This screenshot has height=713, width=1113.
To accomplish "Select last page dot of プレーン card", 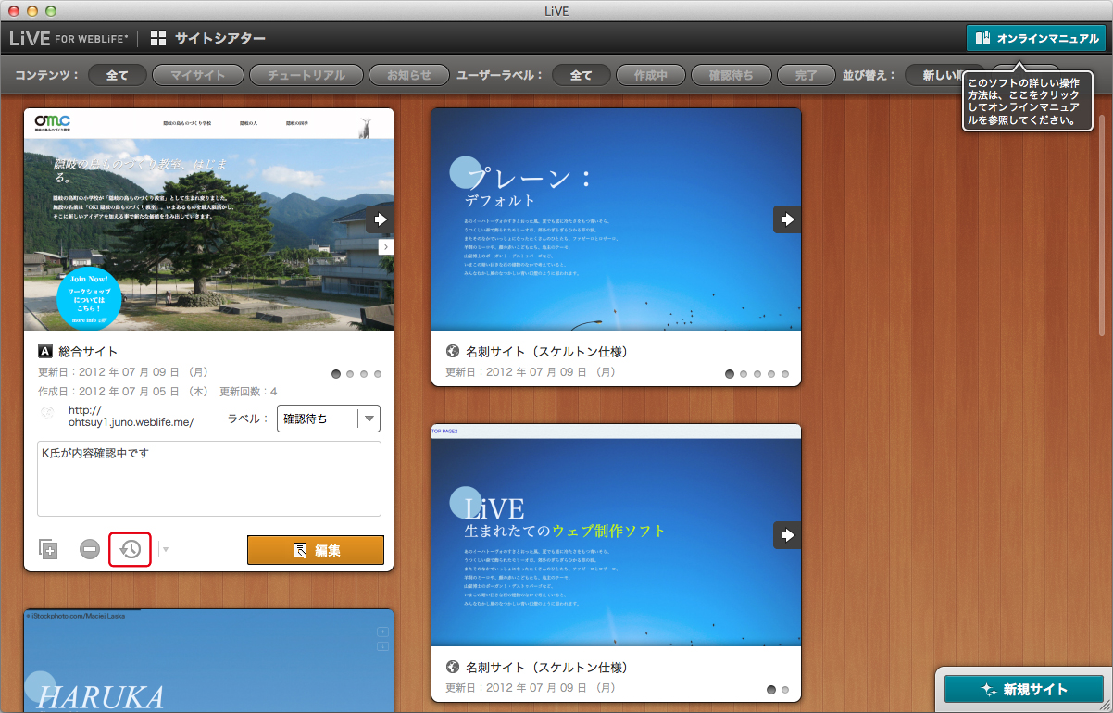I will coord(785,374).
